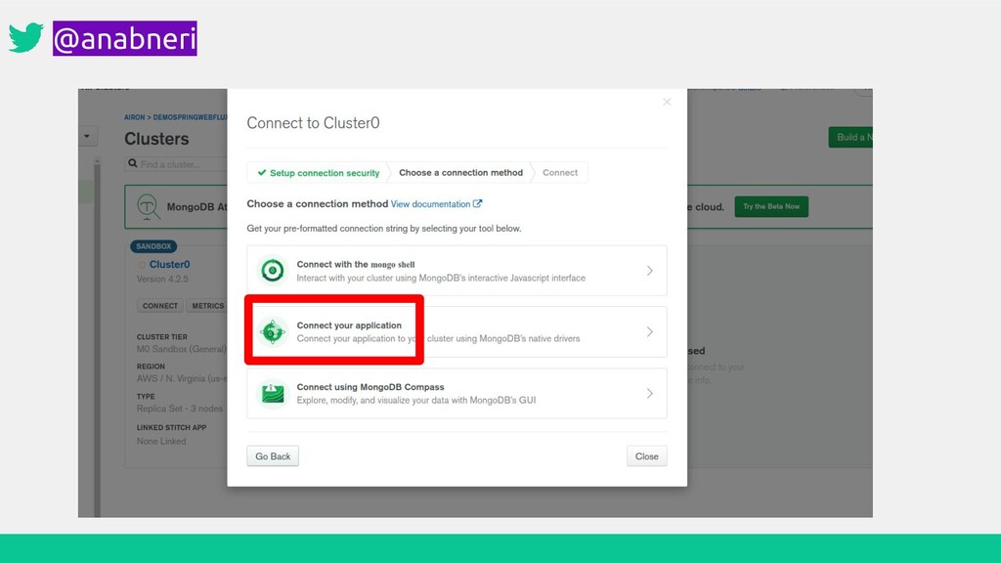Click the page's left scrollbar

pos(97,337)
